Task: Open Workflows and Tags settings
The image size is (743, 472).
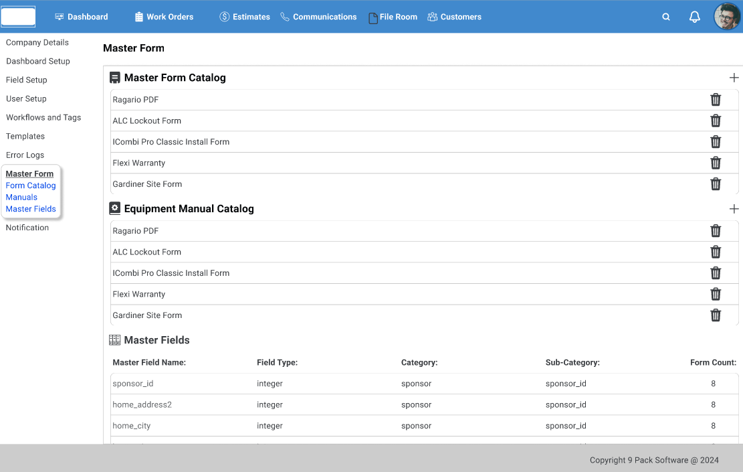Action: [43, 117]
